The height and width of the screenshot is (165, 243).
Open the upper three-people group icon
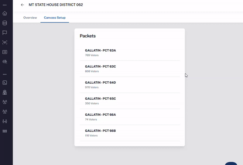point(5,102)
